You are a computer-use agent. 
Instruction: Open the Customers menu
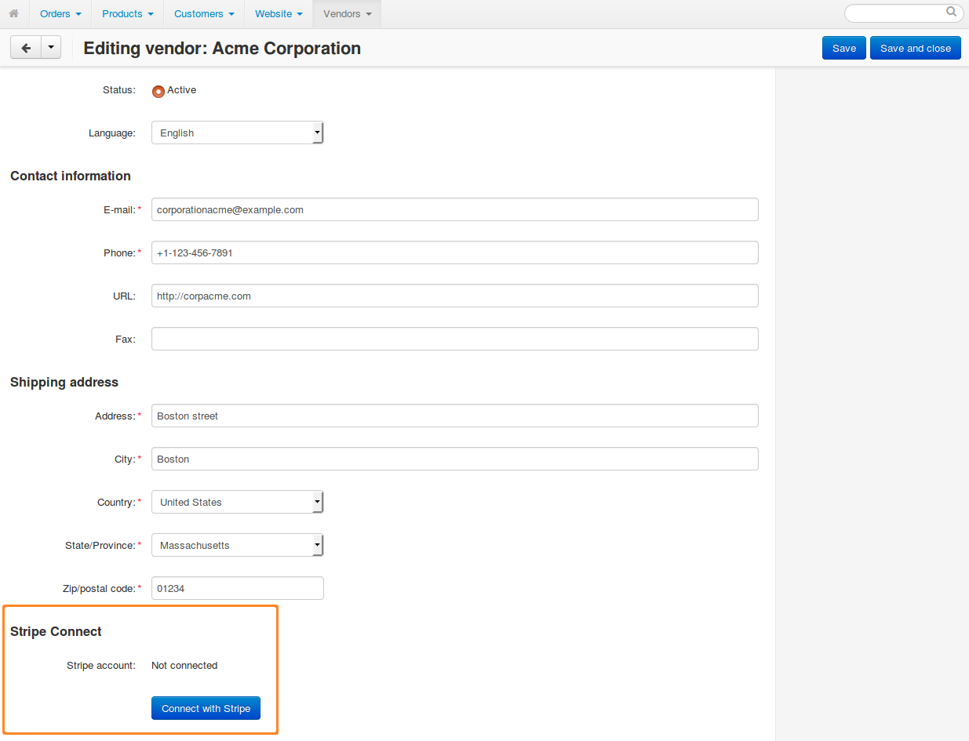click(x=204, y=14)
